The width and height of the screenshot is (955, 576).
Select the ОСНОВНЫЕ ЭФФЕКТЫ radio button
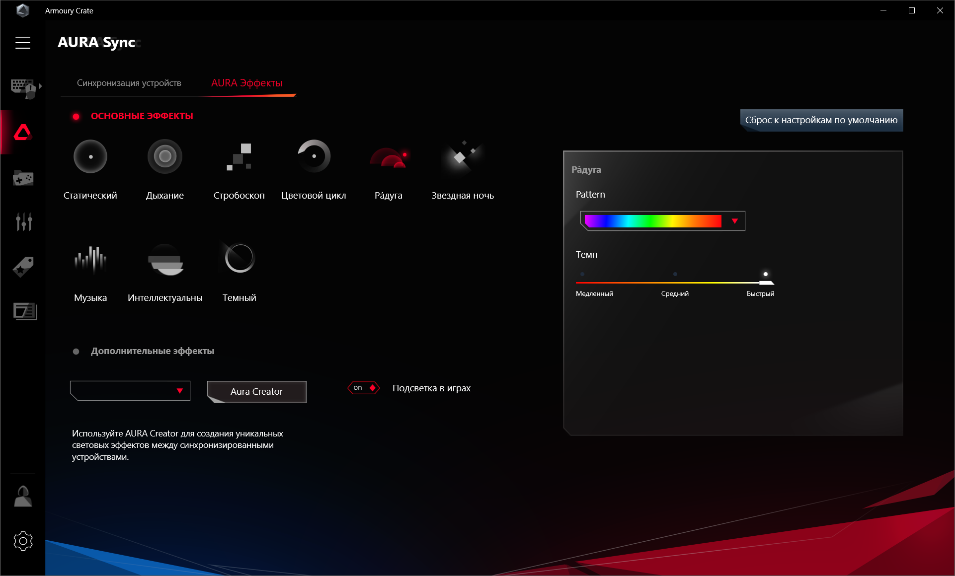coord(76,117)
